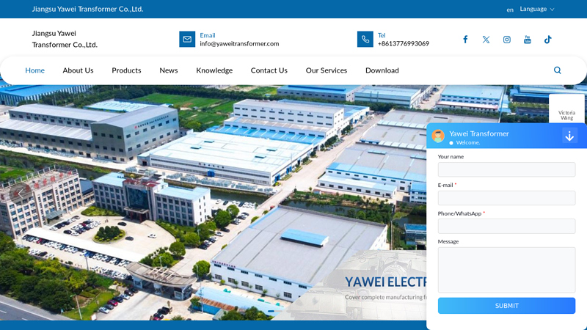Open the Facebook social icon
The width and height of the screenshot is (587, 330).
click(x=465, y=40)
